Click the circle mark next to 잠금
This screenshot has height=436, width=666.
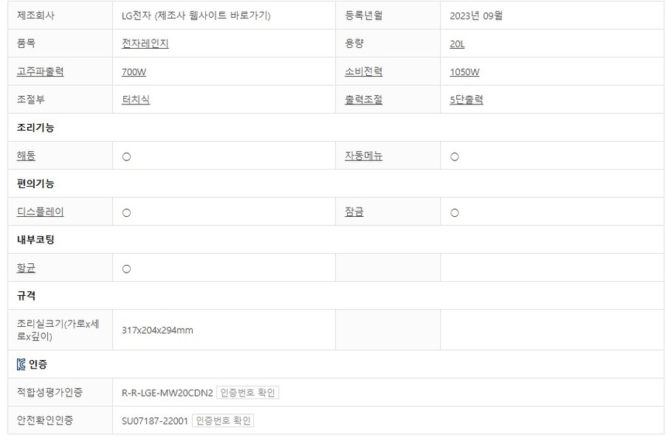click(455, 212)
